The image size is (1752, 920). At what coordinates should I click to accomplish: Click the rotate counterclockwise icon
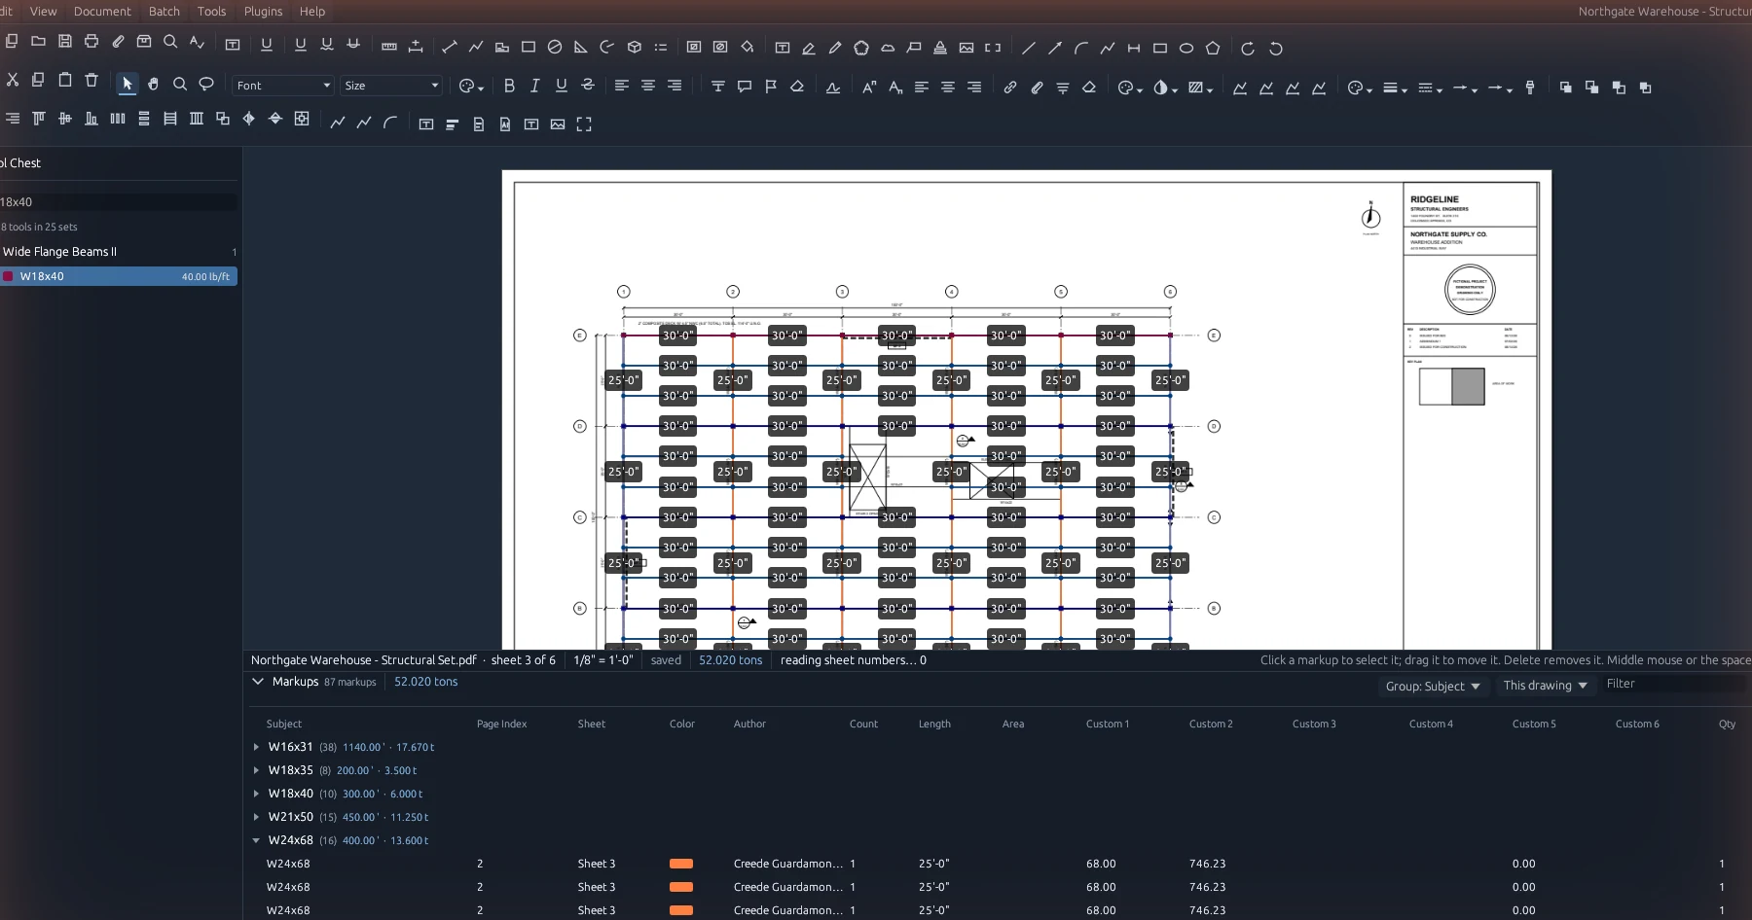coord(1276,48)
